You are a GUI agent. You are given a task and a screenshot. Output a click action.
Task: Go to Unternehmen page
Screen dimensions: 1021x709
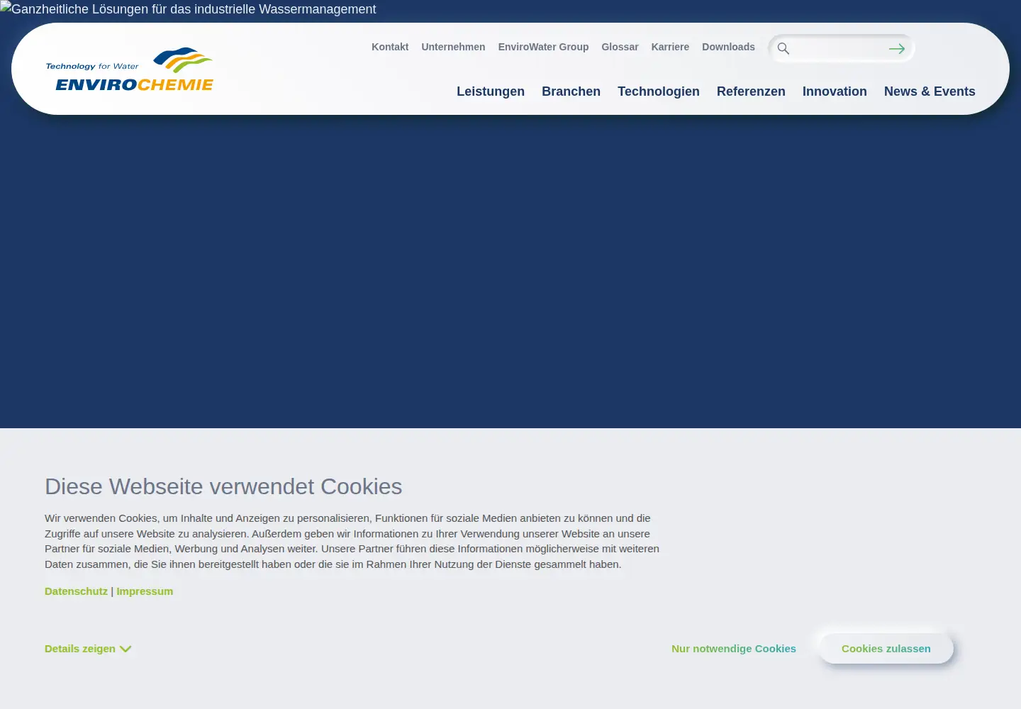click(453, 47)
